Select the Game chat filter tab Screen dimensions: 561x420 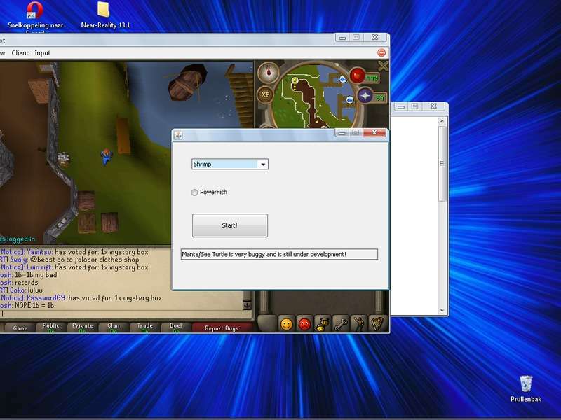coord(20,328)
